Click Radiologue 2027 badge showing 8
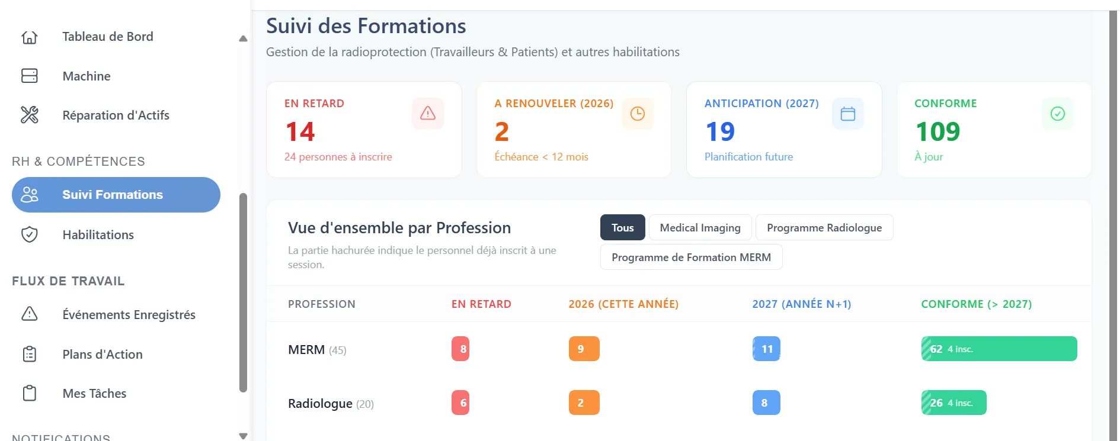This screenshot has width=1120, height=441. 766,403
